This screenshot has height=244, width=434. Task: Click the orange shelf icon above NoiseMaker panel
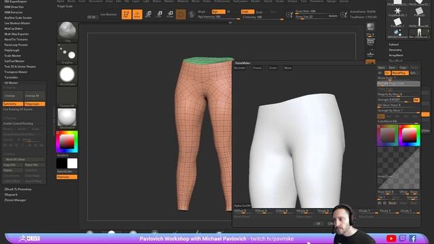[x=370, y=62]
